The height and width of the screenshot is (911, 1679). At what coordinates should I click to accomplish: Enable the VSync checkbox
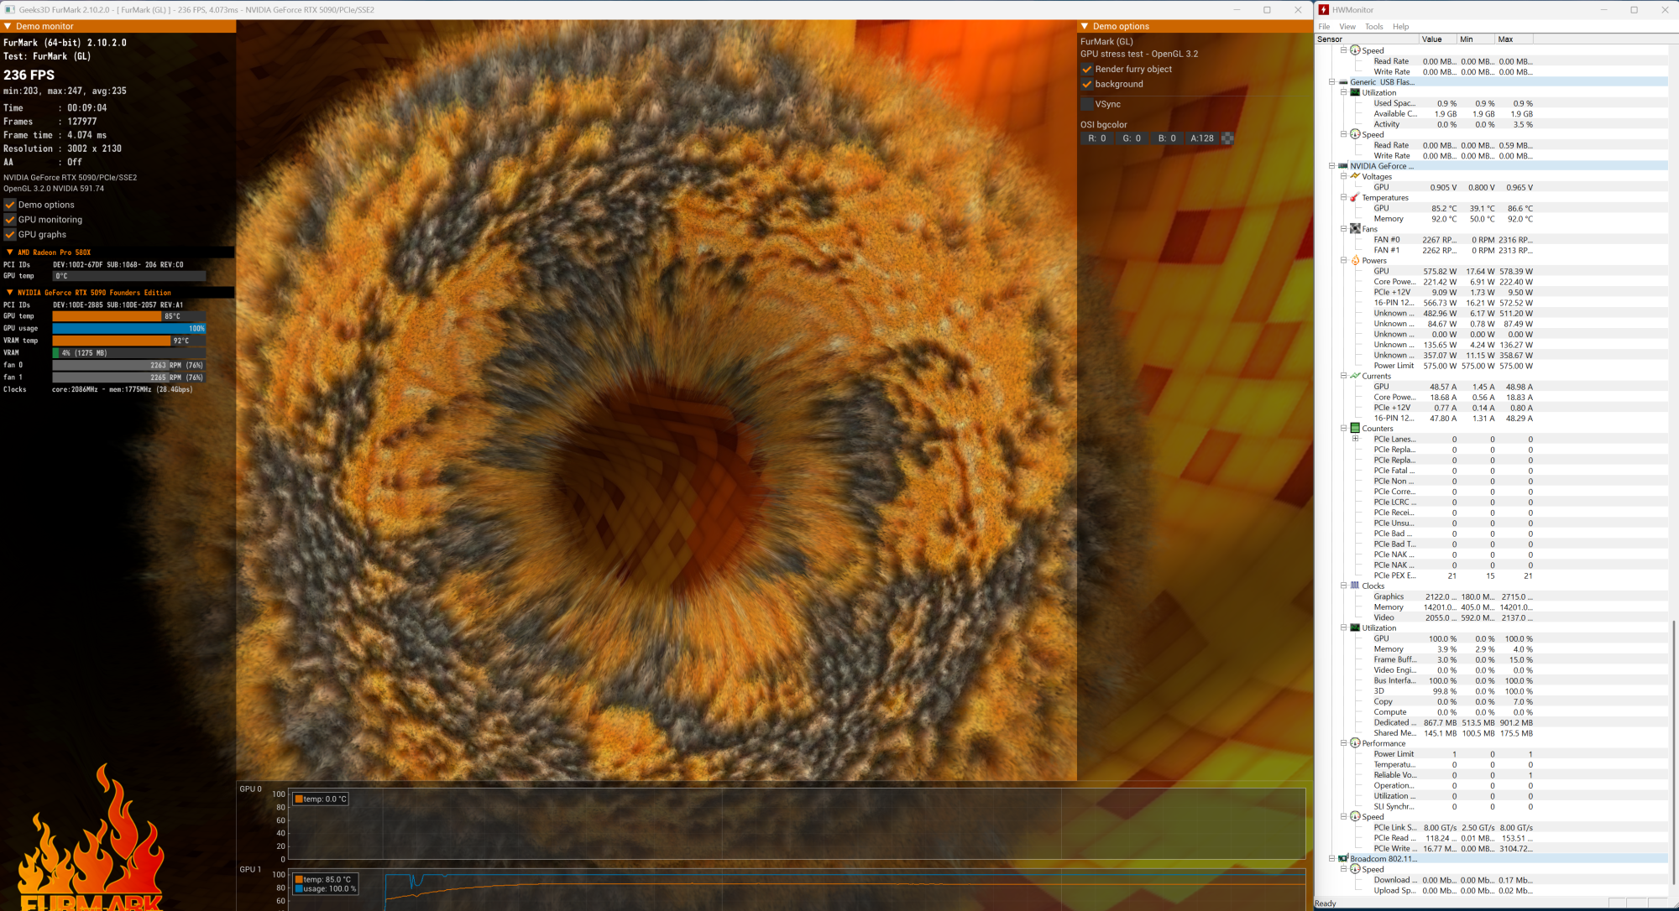coord(1087,104)
